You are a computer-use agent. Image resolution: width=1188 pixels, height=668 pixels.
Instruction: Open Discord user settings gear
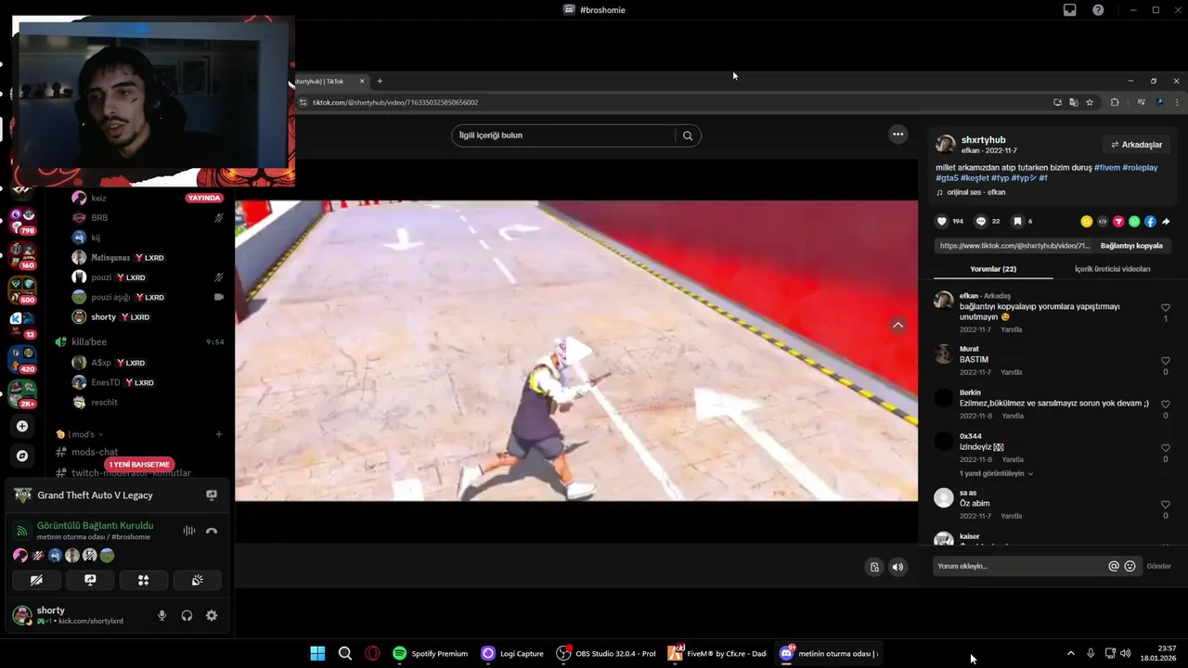click(x=212, y=615)
